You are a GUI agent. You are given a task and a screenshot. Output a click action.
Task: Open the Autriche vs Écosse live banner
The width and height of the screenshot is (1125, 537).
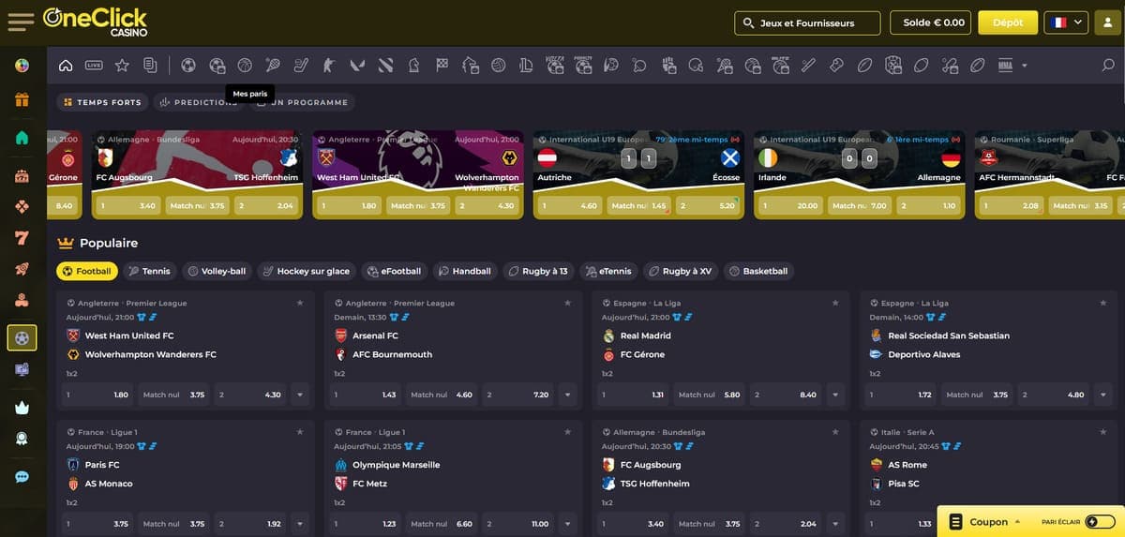coord(638,174)
